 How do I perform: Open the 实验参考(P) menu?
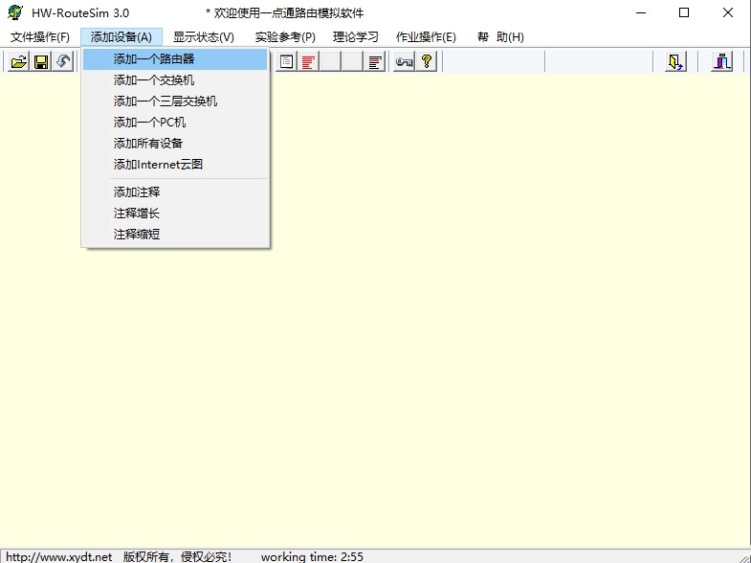285,37
